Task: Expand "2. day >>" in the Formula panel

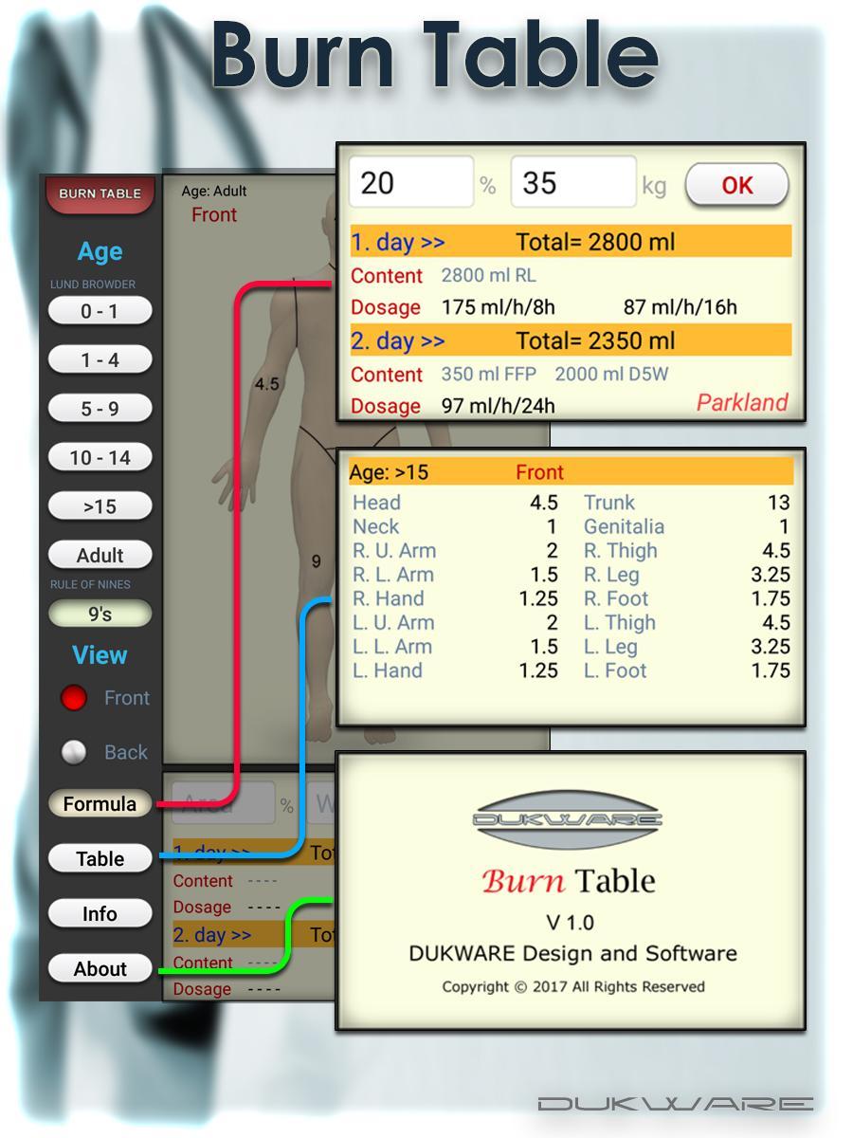Action: (398, 340)
